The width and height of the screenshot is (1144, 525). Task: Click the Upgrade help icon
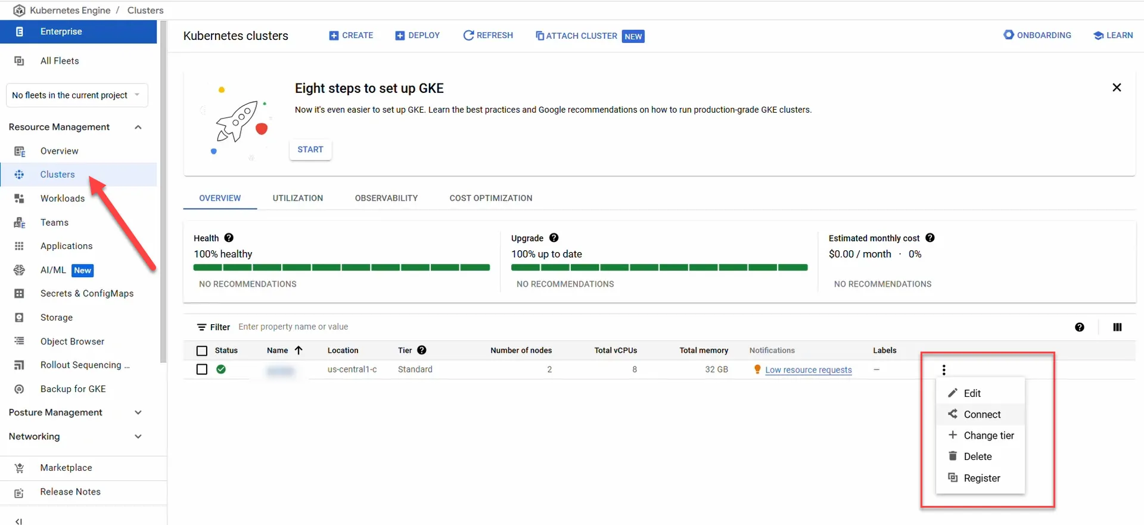coord(554,238)
